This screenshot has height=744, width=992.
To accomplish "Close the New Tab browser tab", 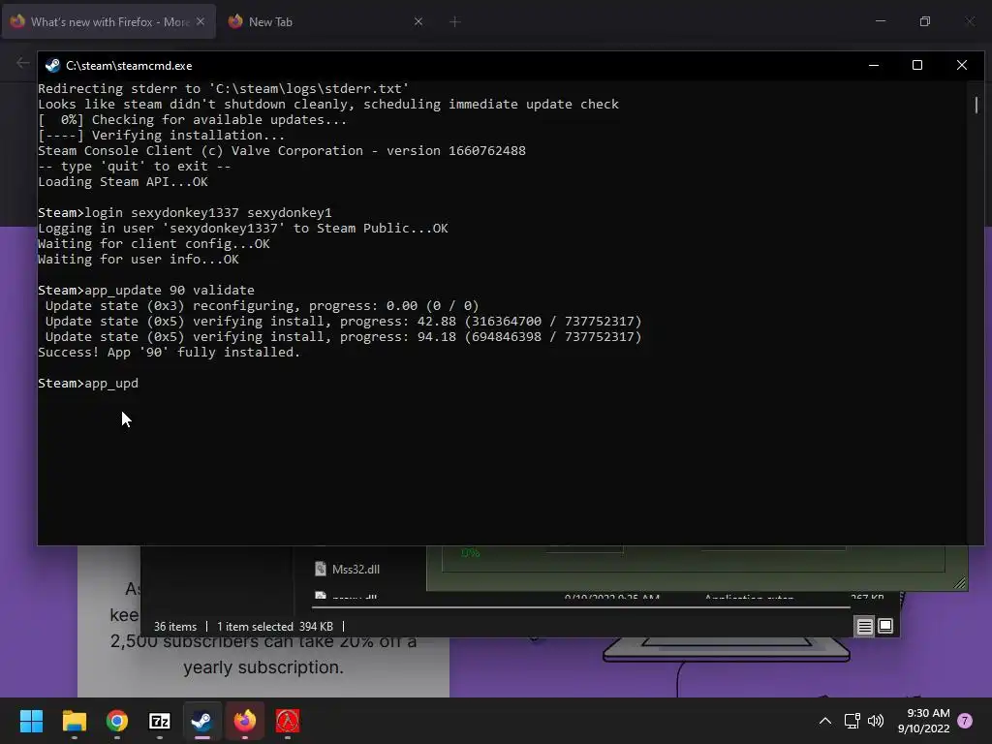I will point(418,21).
